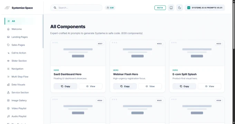Focus the Search input field

tap(76, 8)
